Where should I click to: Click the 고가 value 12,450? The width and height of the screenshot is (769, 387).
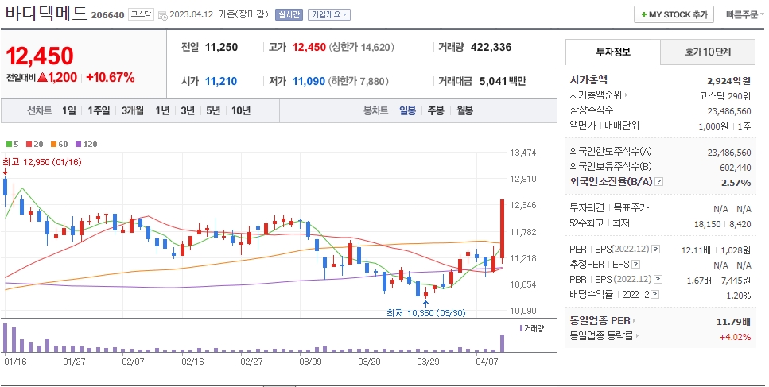tap(309, 48)
